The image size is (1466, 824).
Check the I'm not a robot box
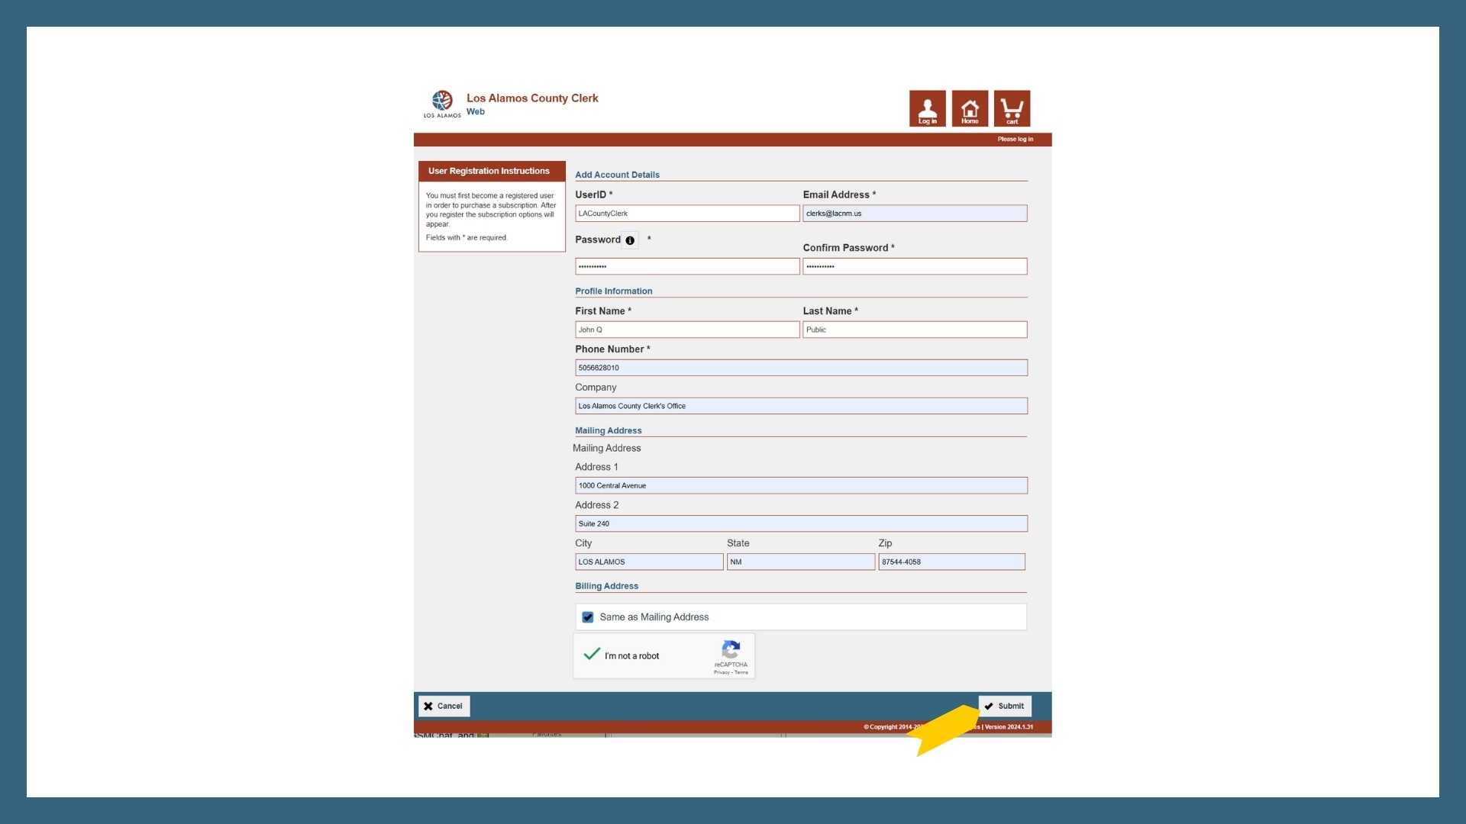(x=592, y=655)
